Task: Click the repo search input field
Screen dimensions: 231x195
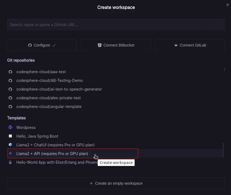Action: point(116,24)
